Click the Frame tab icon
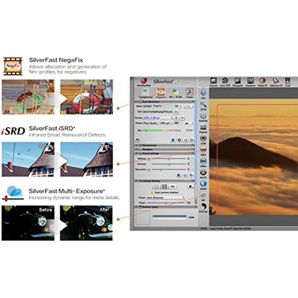This screenshot has height=298, width=298. click(x=189, y=92)
